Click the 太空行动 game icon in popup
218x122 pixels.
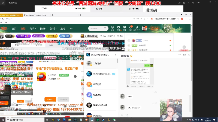coord(42,77)
